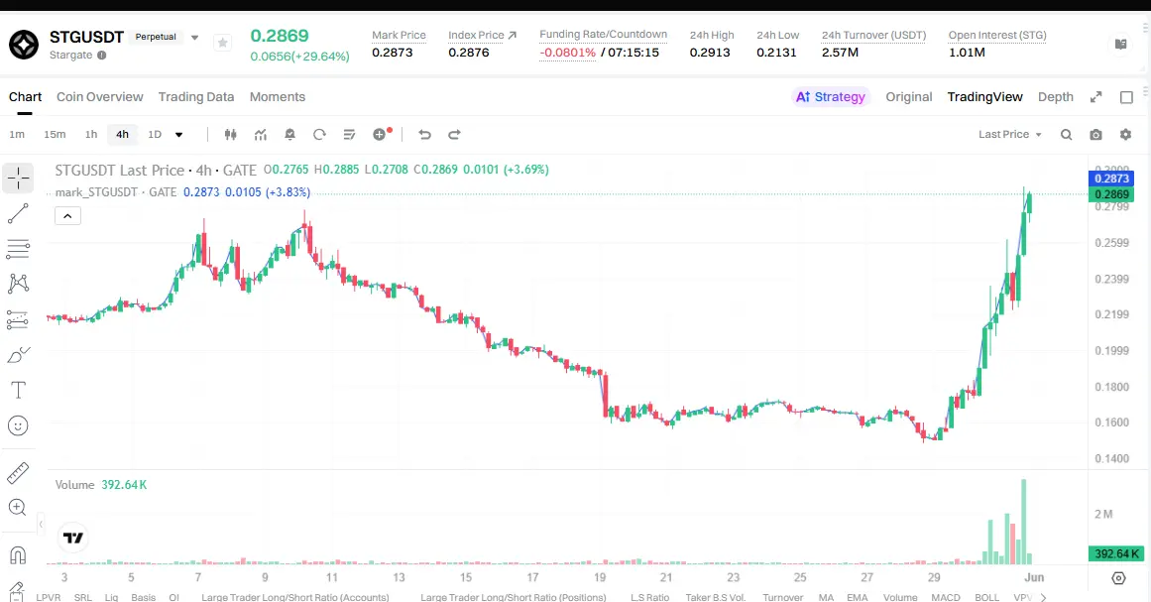This screenshot has width=1151, height=602.
Task: Open the STGUSDT trading pair dropdown
Action: 194,38
